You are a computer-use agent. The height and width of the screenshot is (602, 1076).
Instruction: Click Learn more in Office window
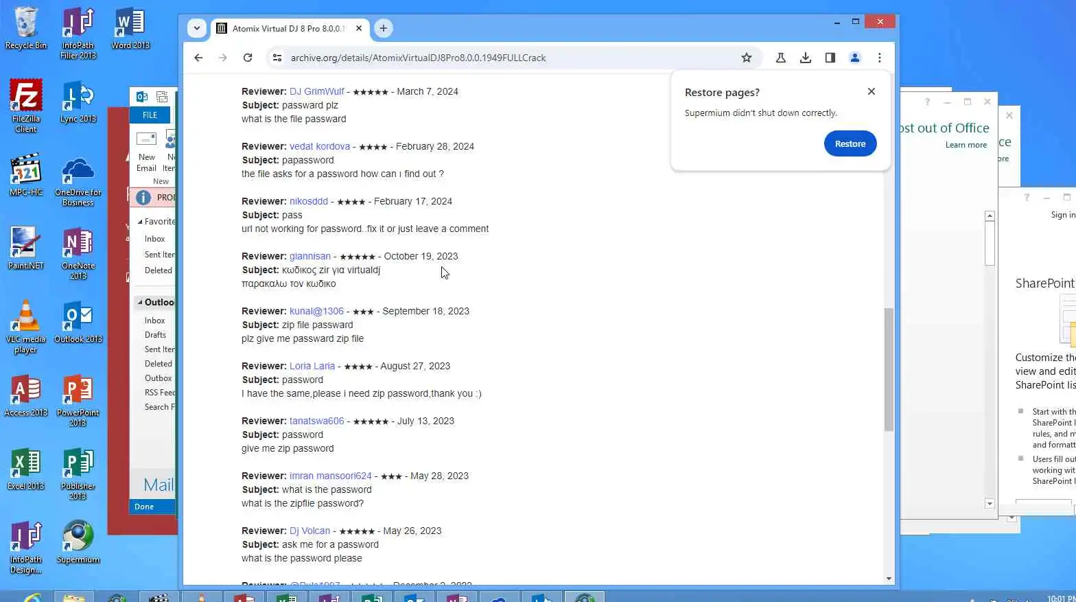point(966,145)
